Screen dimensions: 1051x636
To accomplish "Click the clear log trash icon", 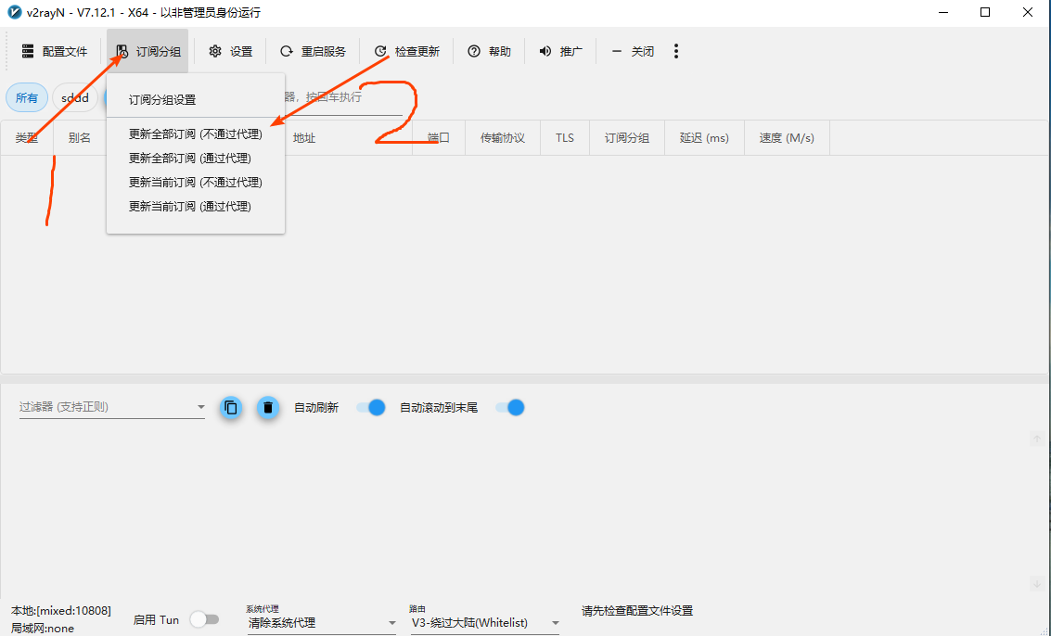I will tap(268, 408).
